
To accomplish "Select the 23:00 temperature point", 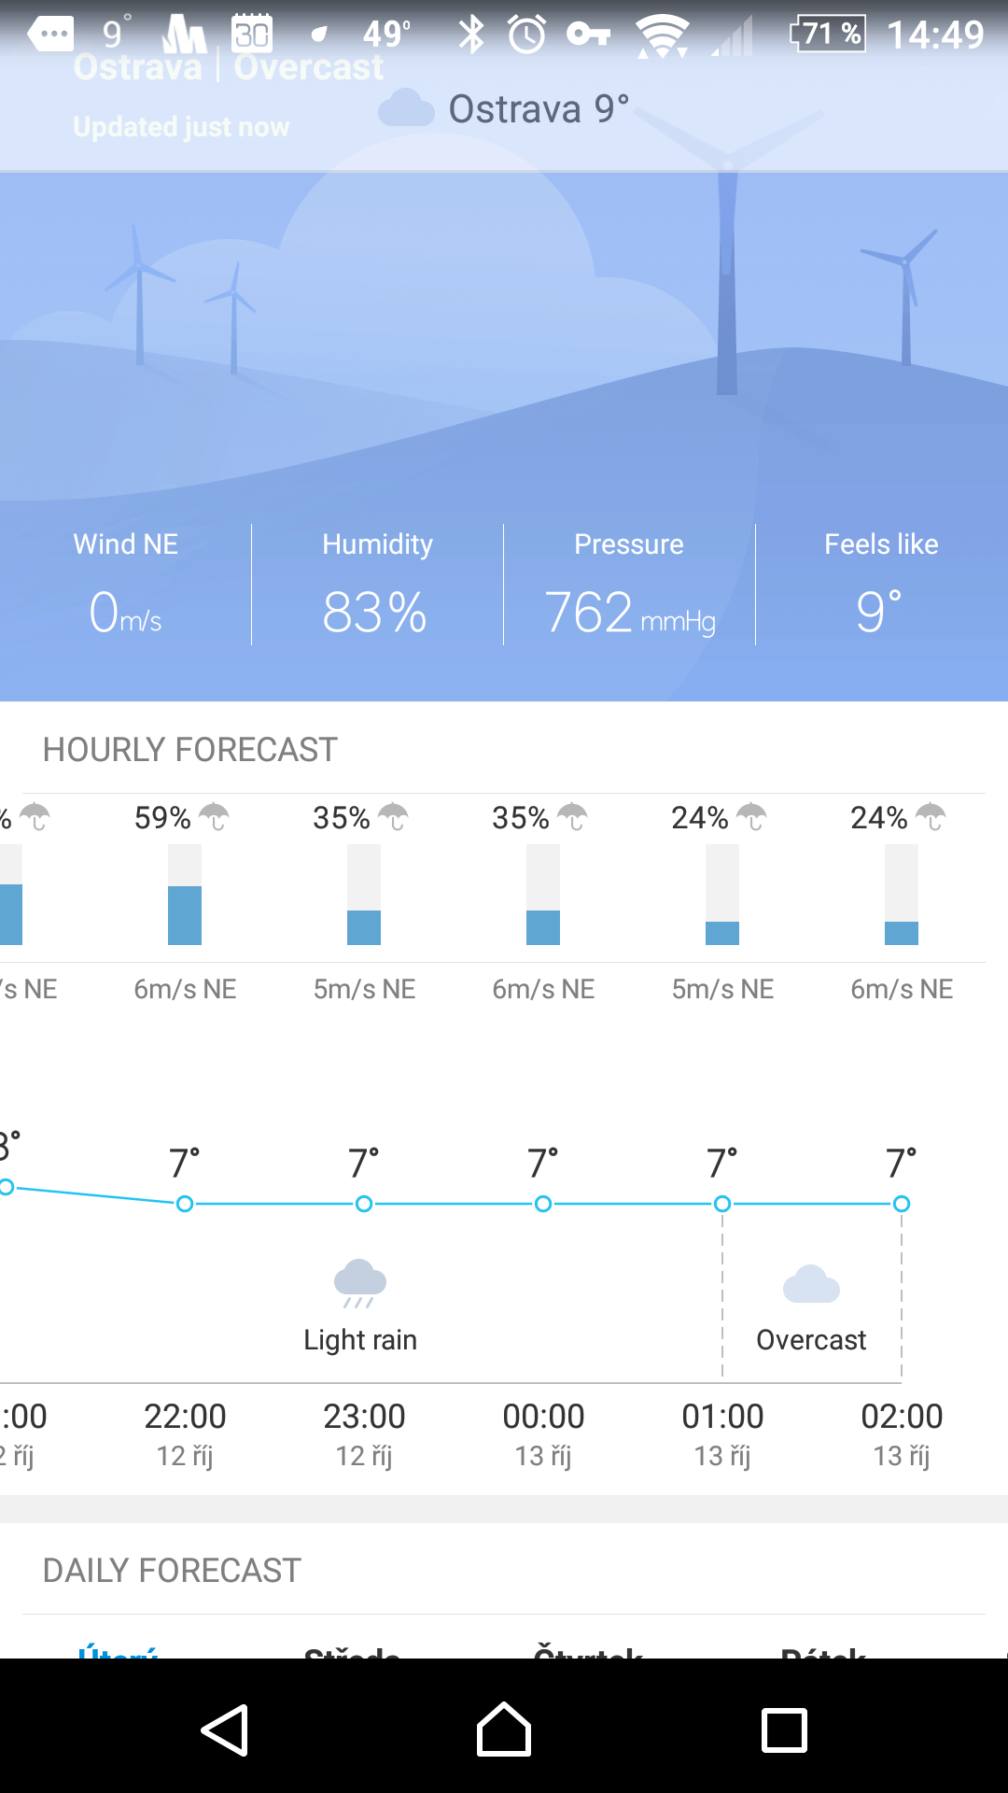I will point(364,1204).
